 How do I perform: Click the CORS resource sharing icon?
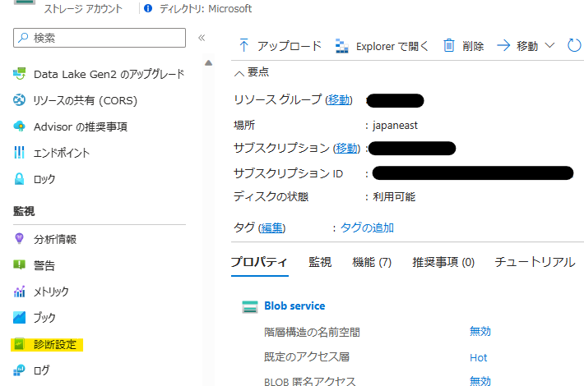point(20,100)
